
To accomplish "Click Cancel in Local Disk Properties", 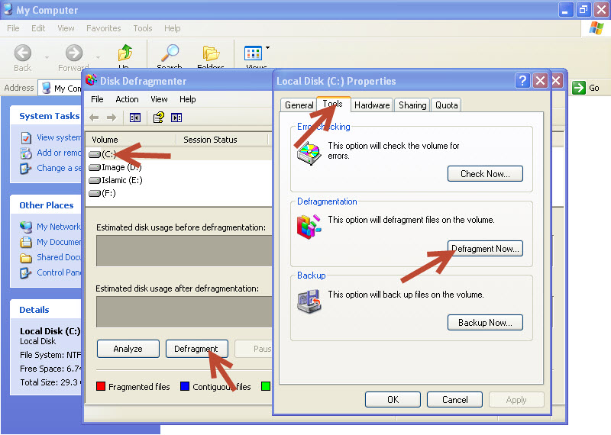I will pos(454,400).
